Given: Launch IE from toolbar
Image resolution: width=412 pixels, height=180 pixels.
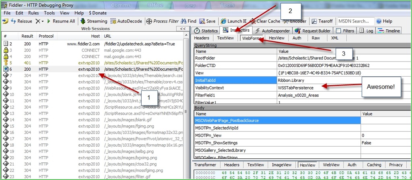Looking at the screenshot, I should point(234,21).
